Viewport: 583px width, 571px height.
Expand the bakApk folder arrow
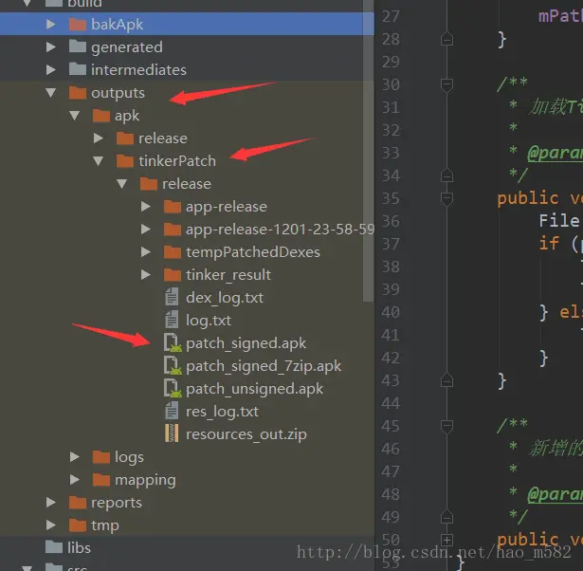click(51, 24)
